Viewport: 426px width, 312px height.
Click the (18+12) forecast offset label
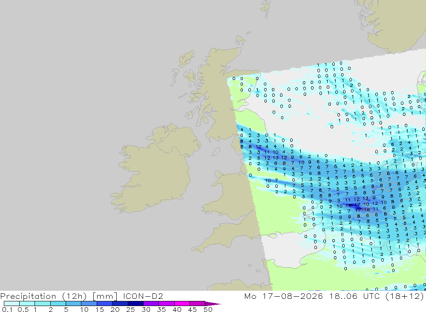pos(405,296)
